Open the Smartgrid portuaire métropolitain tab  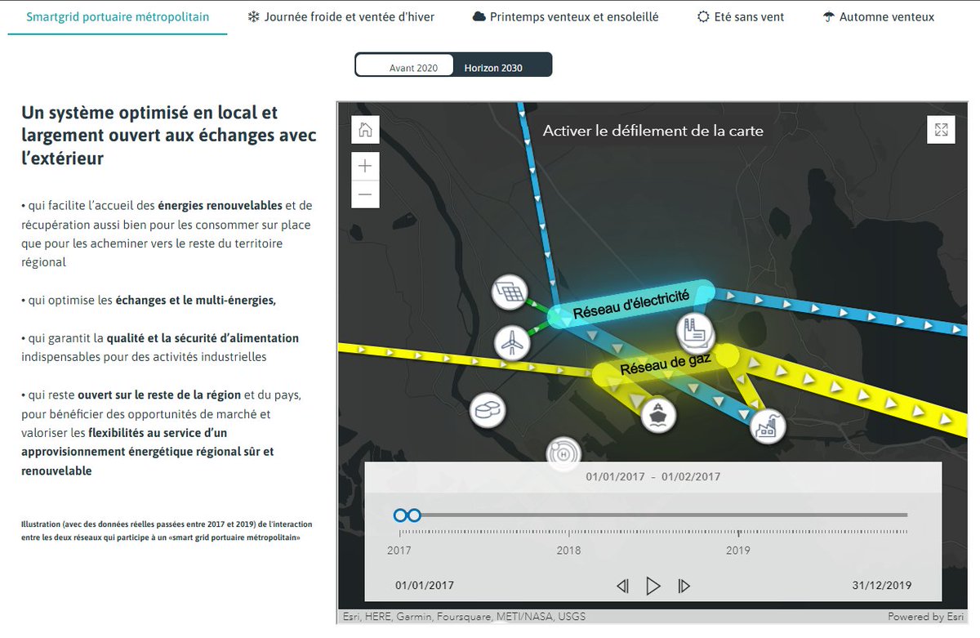coord(118,17)
